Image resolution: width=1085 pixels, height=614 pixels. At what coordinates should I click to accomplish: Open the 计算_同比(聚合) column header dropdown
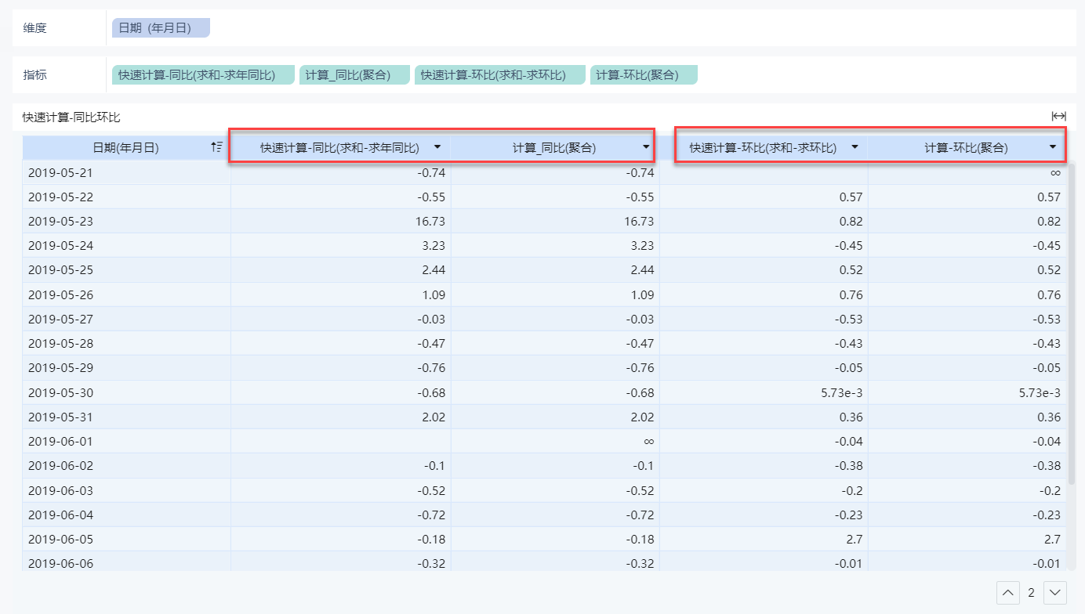pos(646,147)
